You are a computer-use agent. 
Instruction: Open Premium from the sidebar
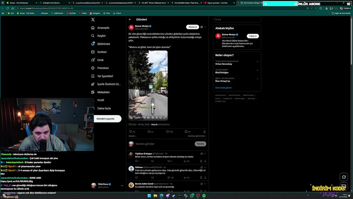tap(100, 68)
